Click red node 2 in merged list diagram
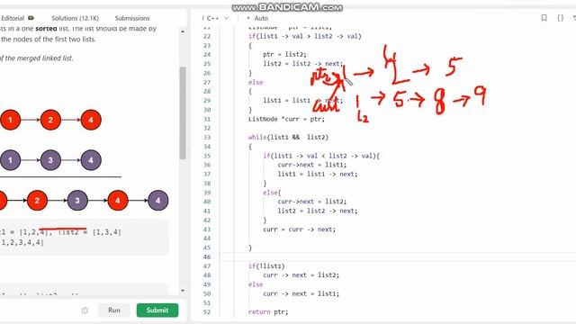The width and height of the screenshot is (576, 324). pyautogui.click(x=37, y=201)
